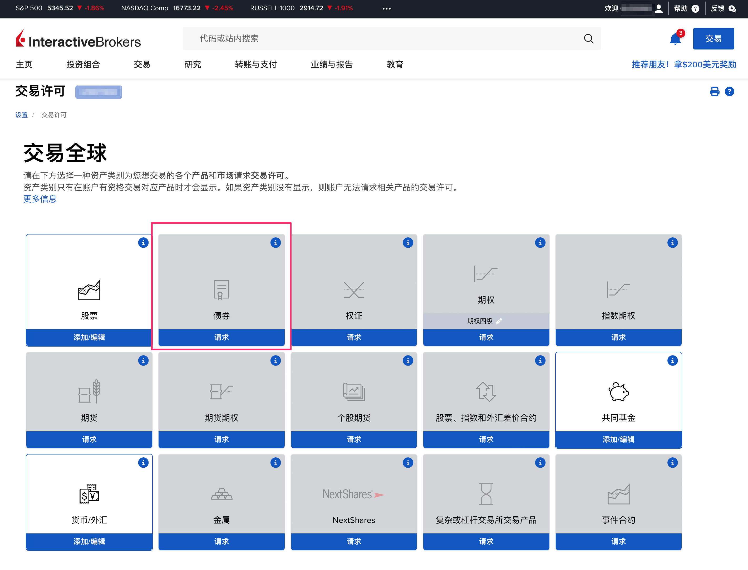Image resolution: width=748 pixels, height=570 pixels.
Task: Click the print page icon
Action: point(714,92)
